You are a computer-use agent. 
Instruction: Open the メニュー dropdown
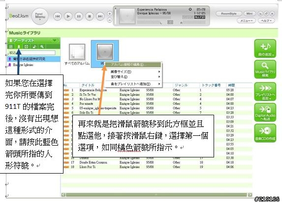[x=247, y=21]
